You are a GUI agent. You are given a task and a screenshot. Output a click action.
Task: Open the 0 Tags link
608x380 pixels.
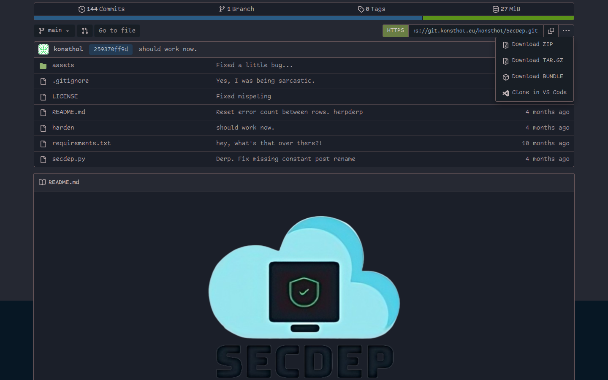click(372, 9)
